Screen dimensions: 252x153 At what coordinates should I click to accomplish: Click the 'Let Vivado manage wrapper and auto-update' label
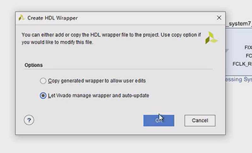click(x=99, y=96)
